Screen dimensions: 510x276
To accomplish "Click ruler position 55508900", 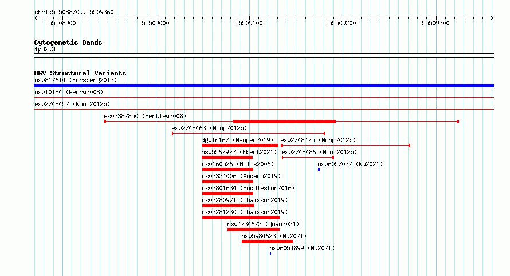I will click(62, 23).
